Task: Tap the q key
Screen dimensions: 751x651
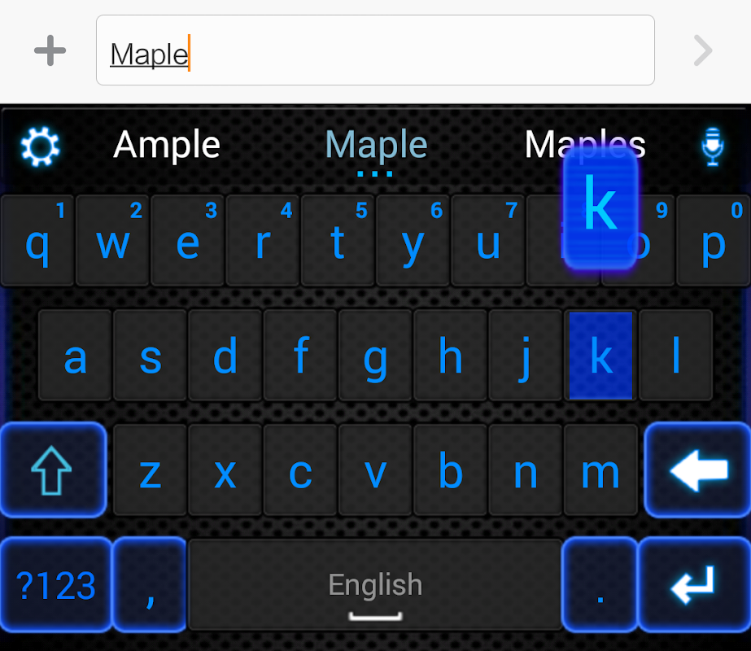Action: click(37, 241)
